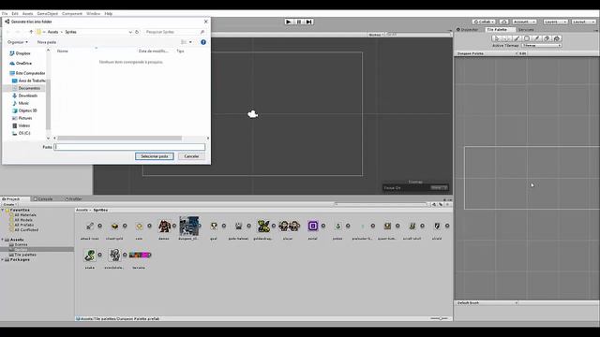Open the Component menu
The width and height of the screenshot is (600, 337).
tap(72, 14)
